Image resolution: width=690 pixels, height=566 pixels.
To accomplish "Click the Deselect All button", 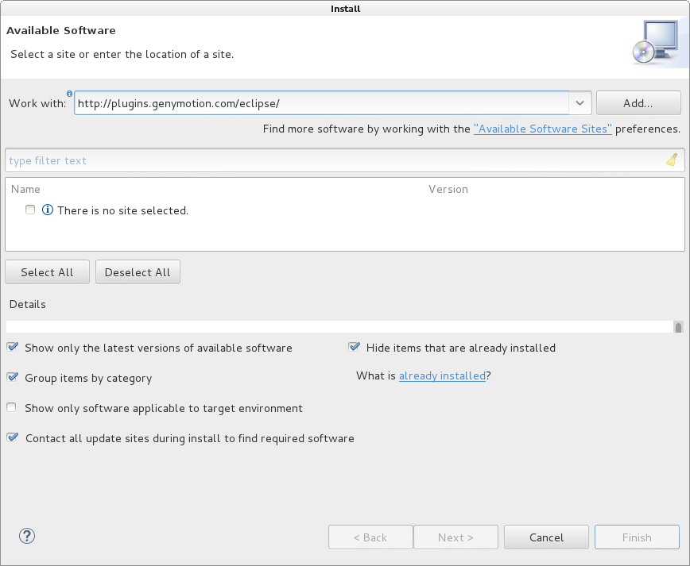I will 138,272.
